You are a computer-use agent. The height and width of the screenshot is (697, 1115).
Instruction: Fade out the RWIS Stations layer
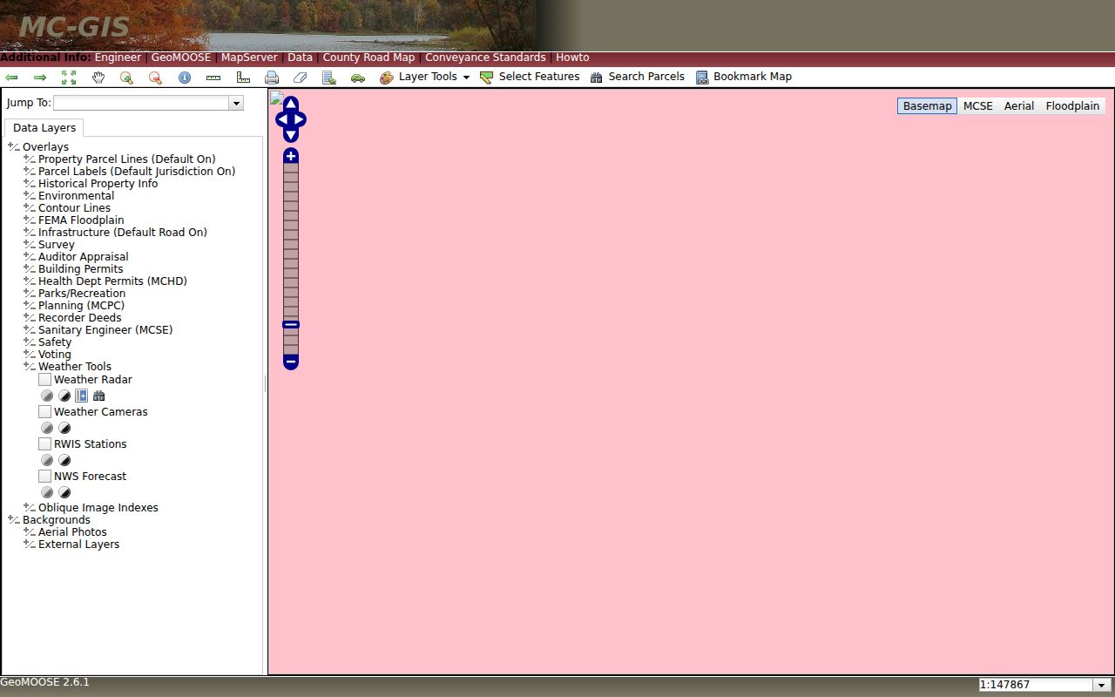(x=47, y=460)
